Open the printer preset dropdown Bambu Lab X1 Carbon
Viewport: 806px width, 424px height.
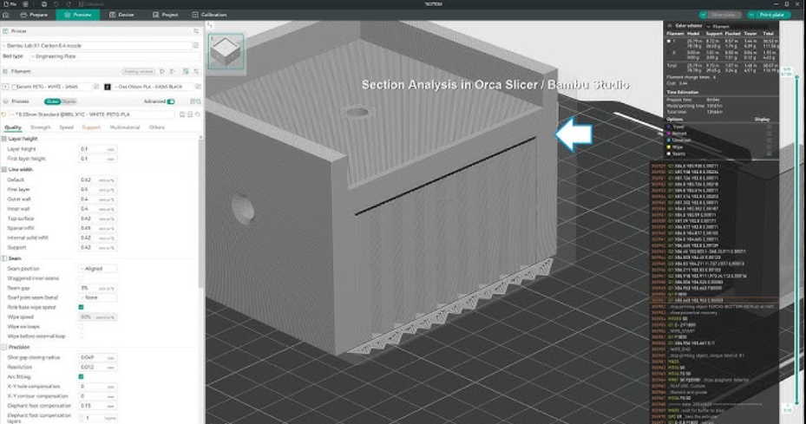click(x=97, y=46)
